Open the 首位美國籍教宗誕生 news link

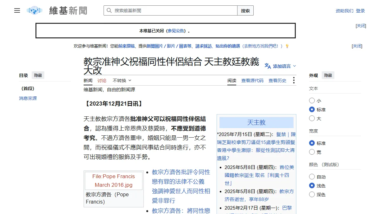tap(259, 175)
